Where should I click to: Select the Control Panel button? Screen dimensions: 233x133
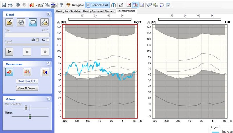(97, 5)
